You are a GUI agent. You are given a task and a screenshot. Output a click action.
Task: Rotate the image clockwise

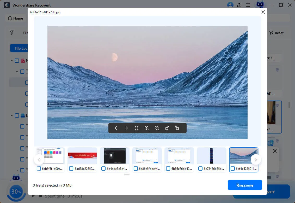point(177,128)
